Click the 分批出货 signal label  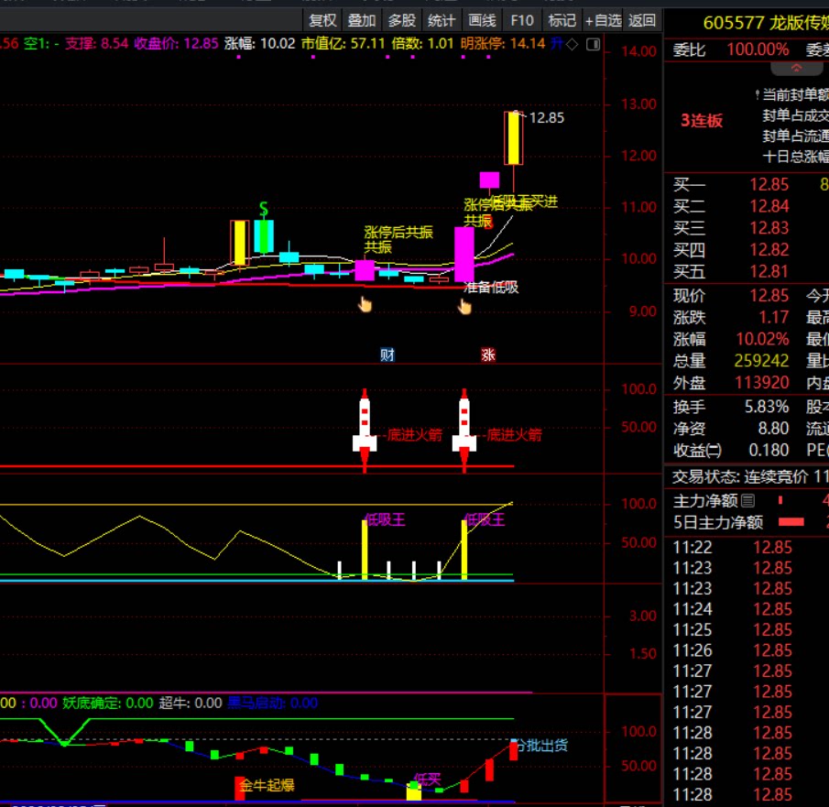click(542, 746)
